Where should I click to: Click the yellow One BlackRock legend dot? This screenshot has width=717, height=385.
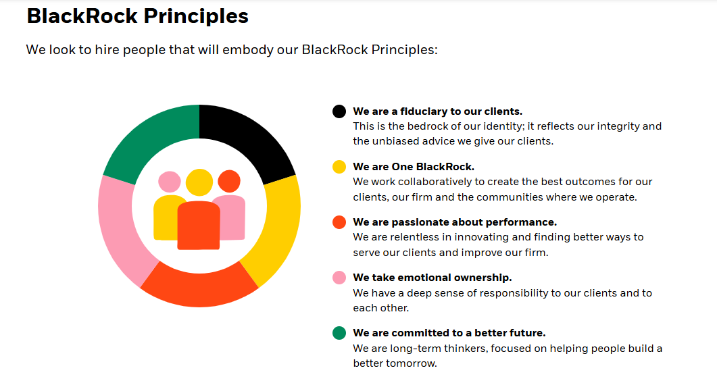(x=339, y=167)
